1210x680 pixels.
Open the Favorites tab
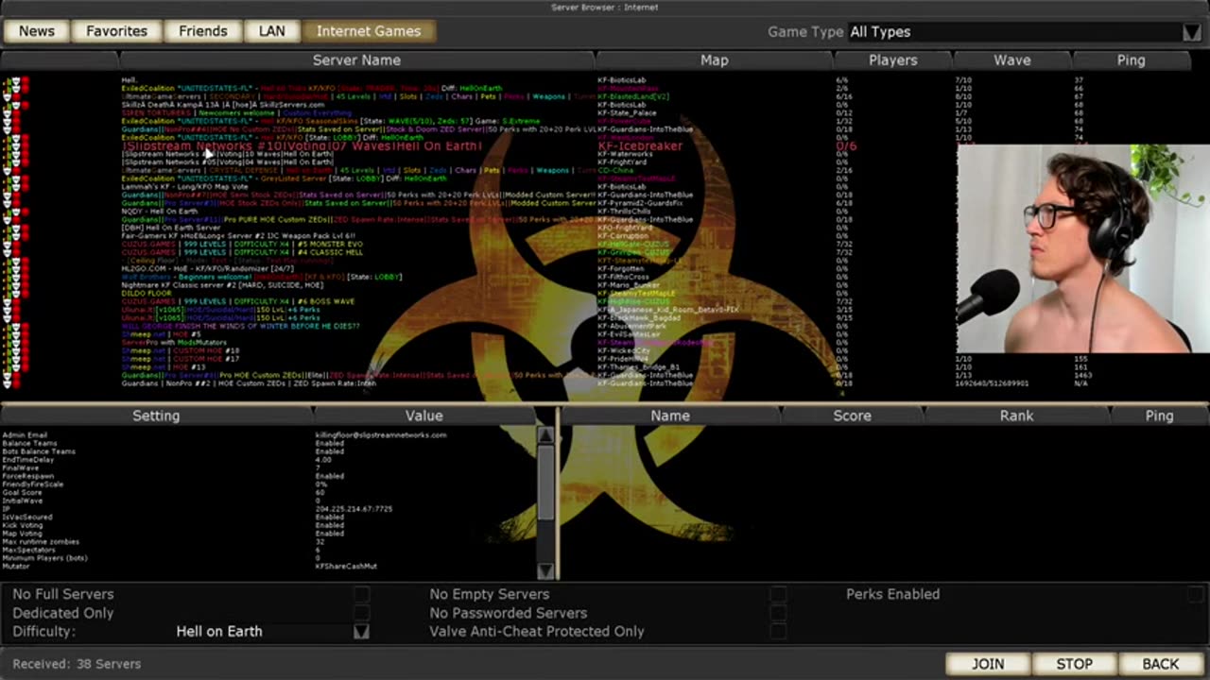(116, 31)
